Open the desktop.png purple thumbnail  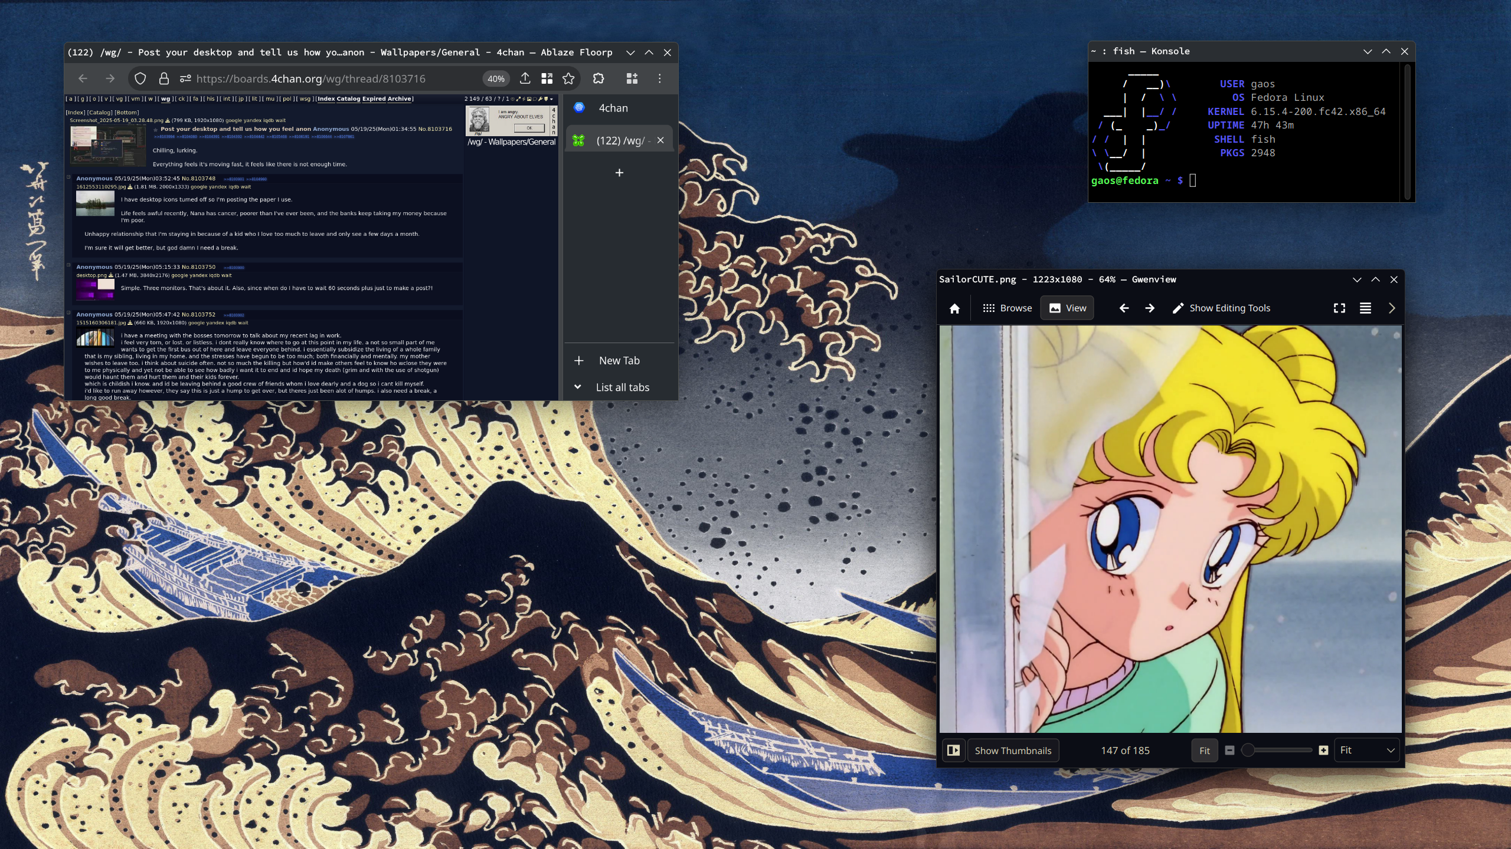pyautogui.click(x=95, y=289)
